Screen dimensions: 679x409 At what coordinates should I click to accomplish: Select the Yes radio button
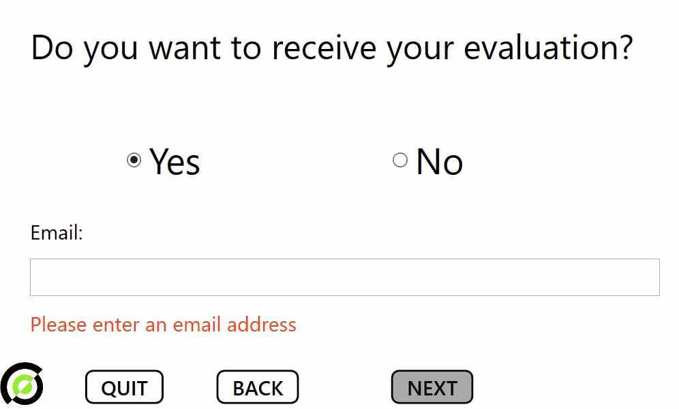point(134,160)
